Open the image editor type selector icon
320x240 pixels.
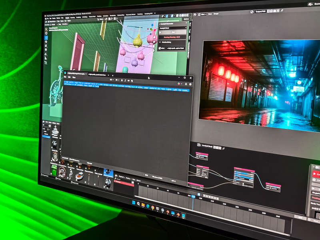[x=195, y=15]
